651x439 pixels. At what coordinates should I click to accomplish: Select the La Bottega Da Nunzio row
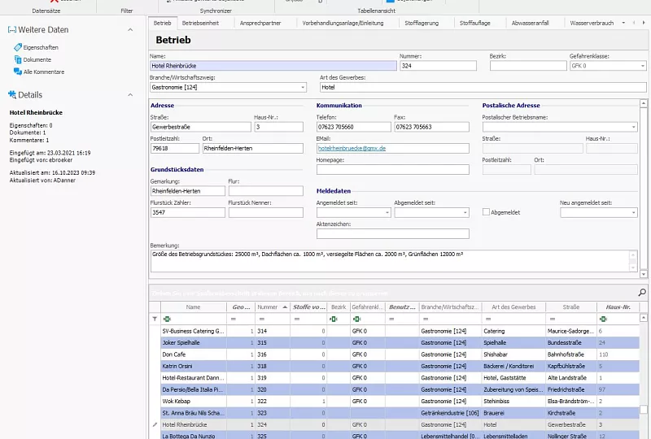400,436
